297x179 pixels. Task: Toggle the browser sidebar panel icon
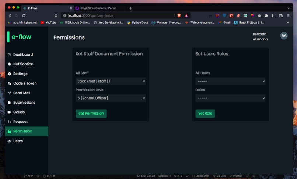pyautogui.click(x=273, y=15)
